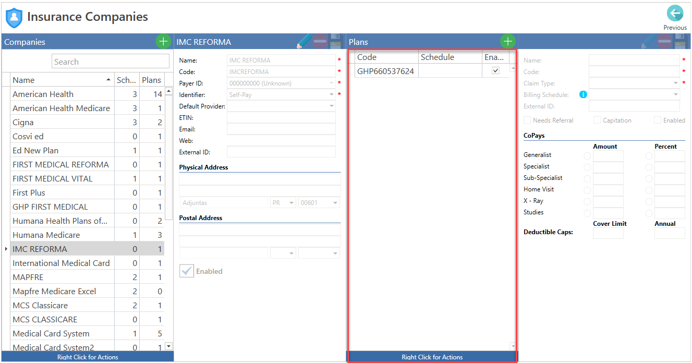Select the Generalist Amount radio button

click(x=587, y=155)
